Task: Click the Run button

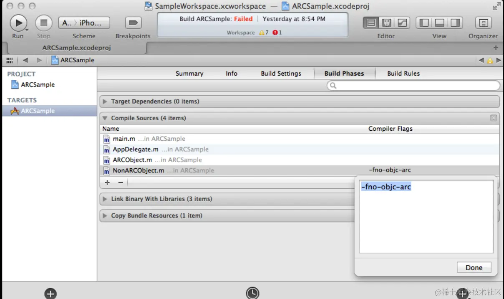Action: [18, 23]
